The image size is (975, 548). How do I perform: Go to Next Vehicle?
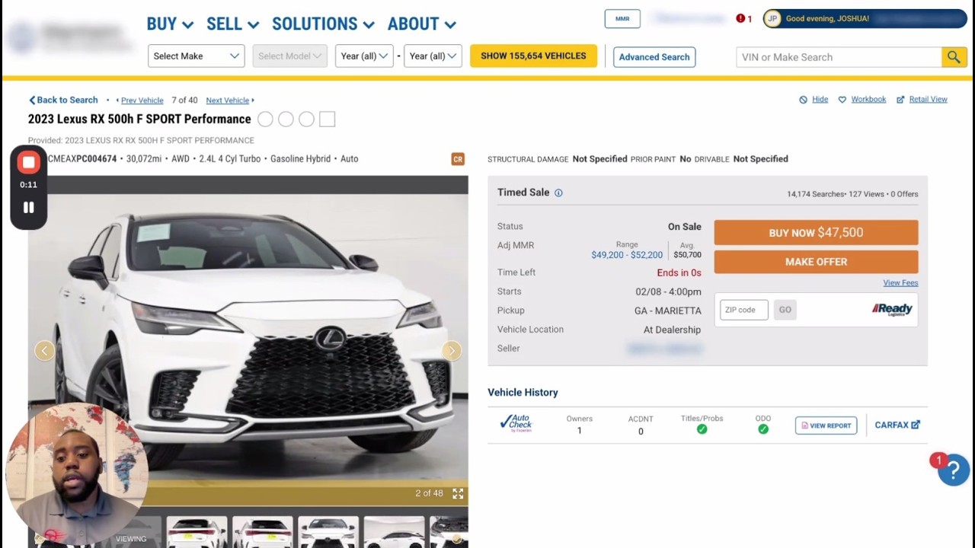coord(230,100)
